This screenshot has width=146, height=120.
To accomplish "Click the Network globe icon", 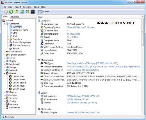I will pos(7,70).
